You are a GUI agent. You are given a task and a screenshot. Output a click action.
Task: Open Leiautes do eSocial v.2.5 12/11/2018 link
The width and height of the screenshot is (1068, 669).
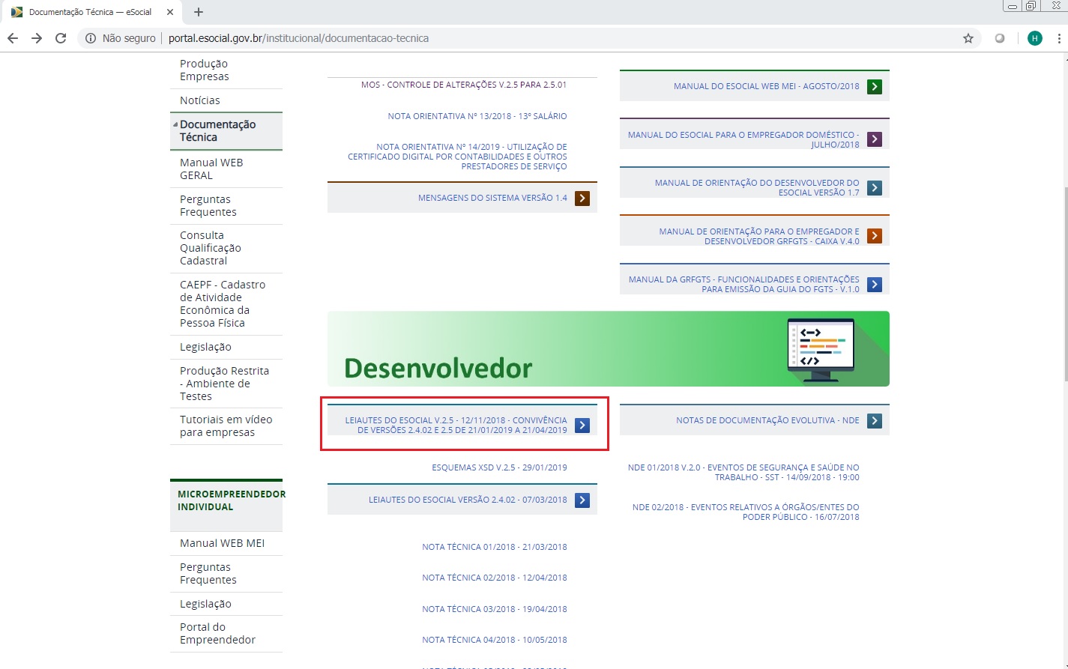point(456,426)
